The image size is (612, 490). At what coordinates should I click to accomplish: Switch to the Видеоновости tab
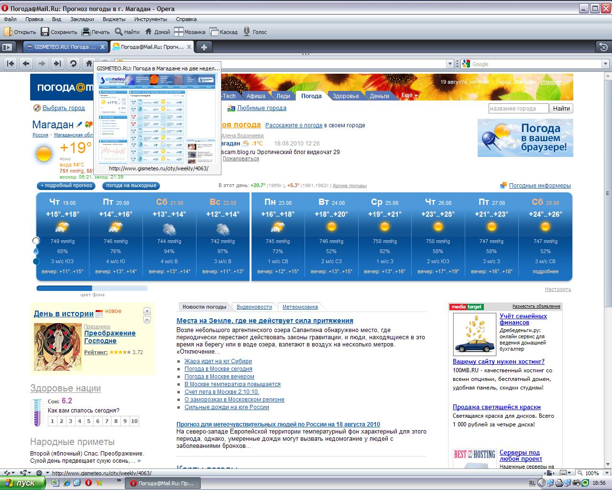(x=254, y=307)
